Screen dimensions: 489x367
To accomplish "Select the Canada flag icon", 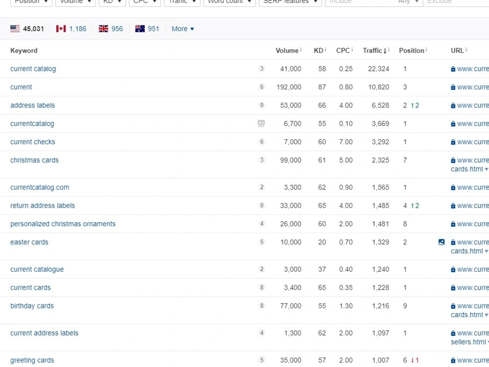I will click(61, 29).
